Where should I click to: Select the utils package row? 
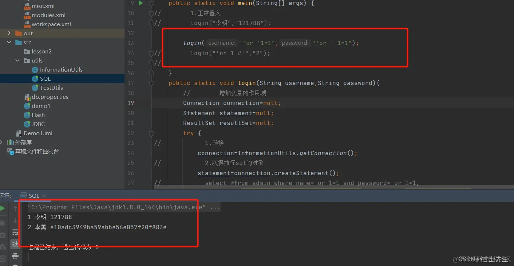point(62,60)
